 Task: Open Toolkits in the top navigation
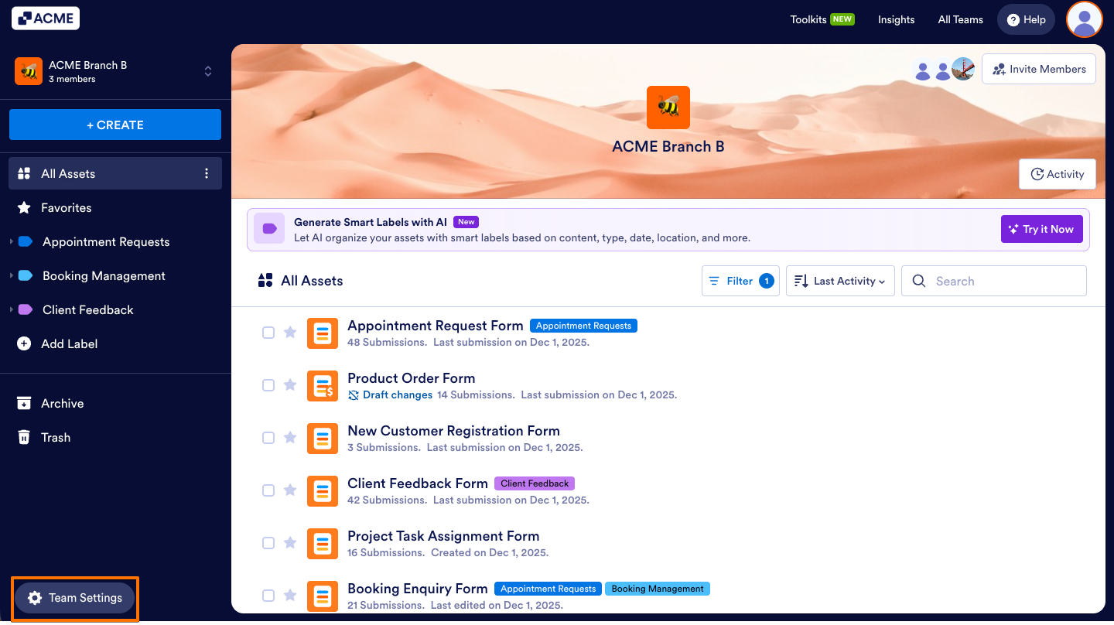point(822,19)
